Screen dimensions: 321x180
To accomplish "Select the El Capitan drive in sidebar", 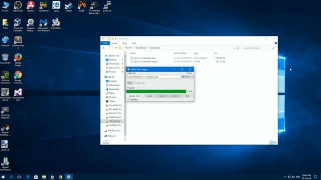I will pyautogui.click(x=115, y=109).
